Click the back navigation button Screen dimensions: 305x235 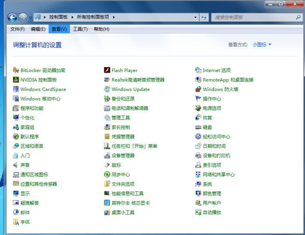[13, 17]
